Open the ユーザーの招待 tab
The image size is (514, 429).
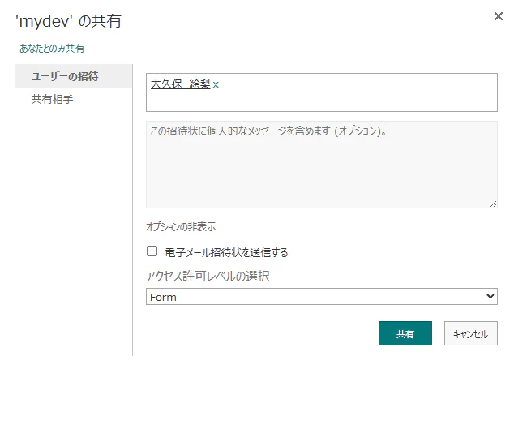[74, 76]
